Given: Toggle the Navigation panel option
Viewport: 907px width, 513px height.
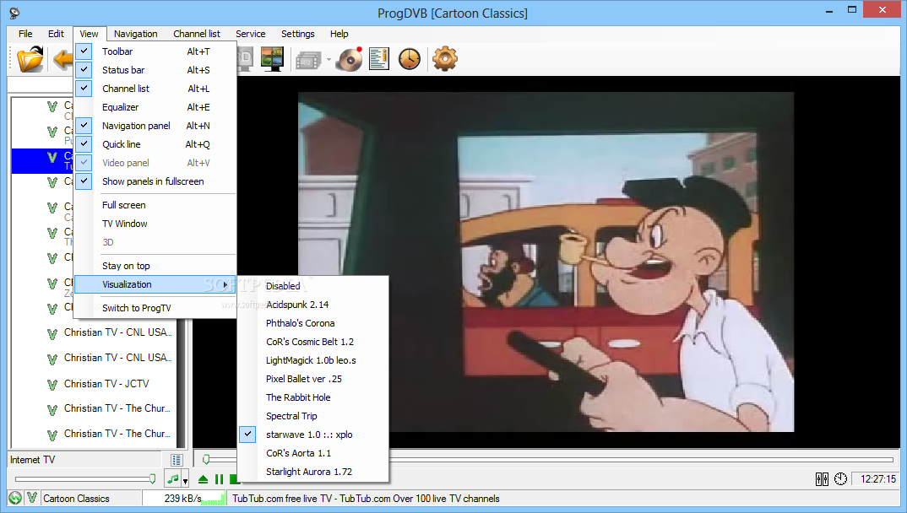Looking at the screenshot, I should (x=155, y=126).
